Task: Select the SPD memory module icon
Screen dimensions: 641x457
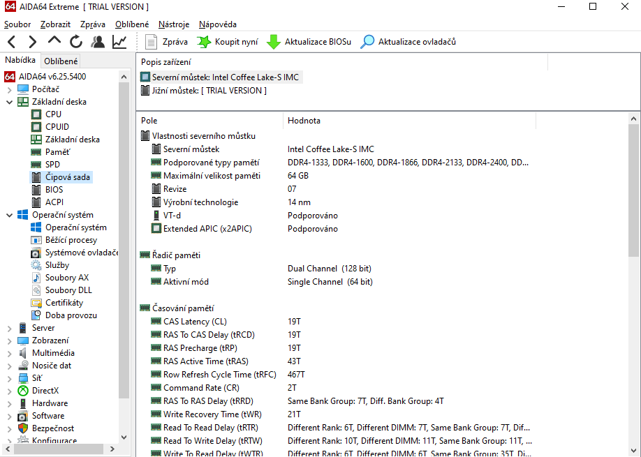Action: 36,165
